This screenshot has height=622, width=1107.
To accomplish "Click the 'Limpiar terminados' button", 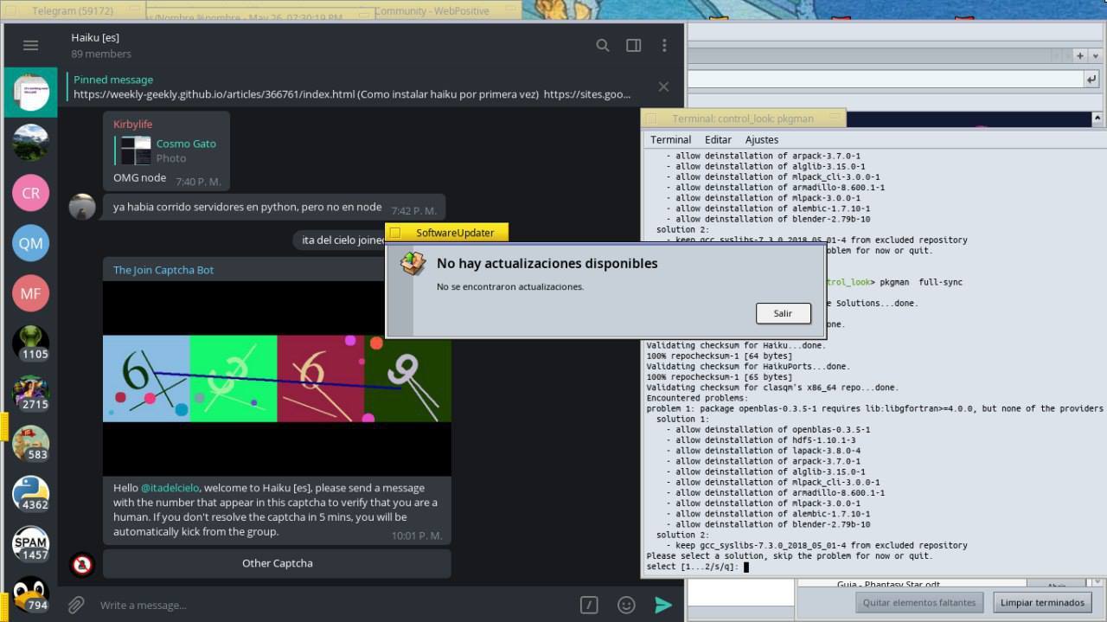I will click(x=1042, y=602).
